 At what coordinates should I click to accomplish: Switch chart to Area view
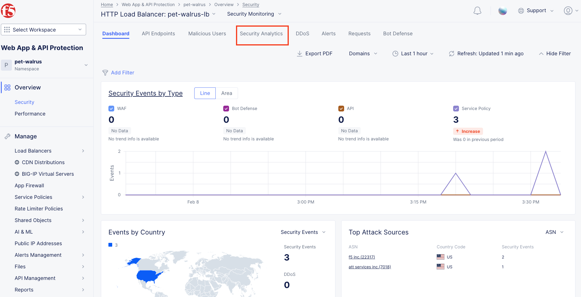point(227,93)
